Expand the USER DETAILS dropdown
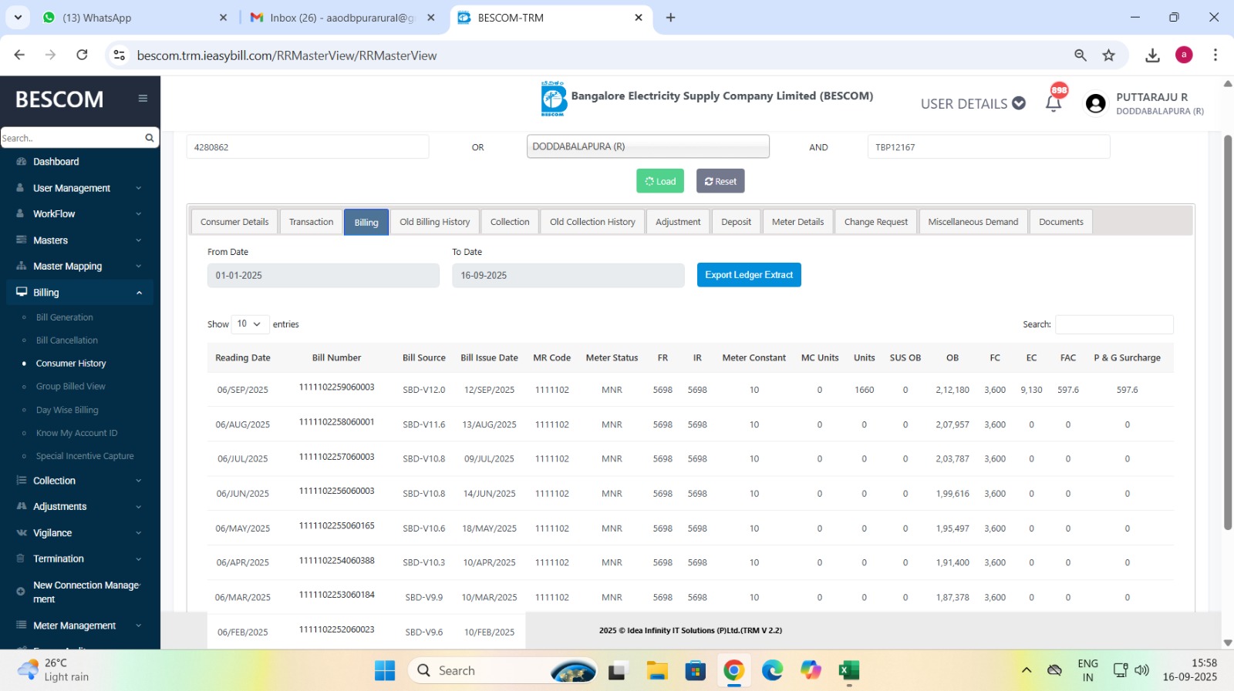Screen dimensions: 1234x691 click(x=973, y=103)
